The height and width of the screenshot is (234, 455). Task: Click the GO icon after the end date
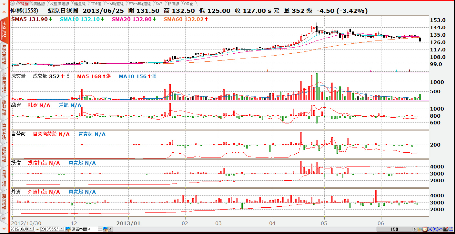coord(68,229)
